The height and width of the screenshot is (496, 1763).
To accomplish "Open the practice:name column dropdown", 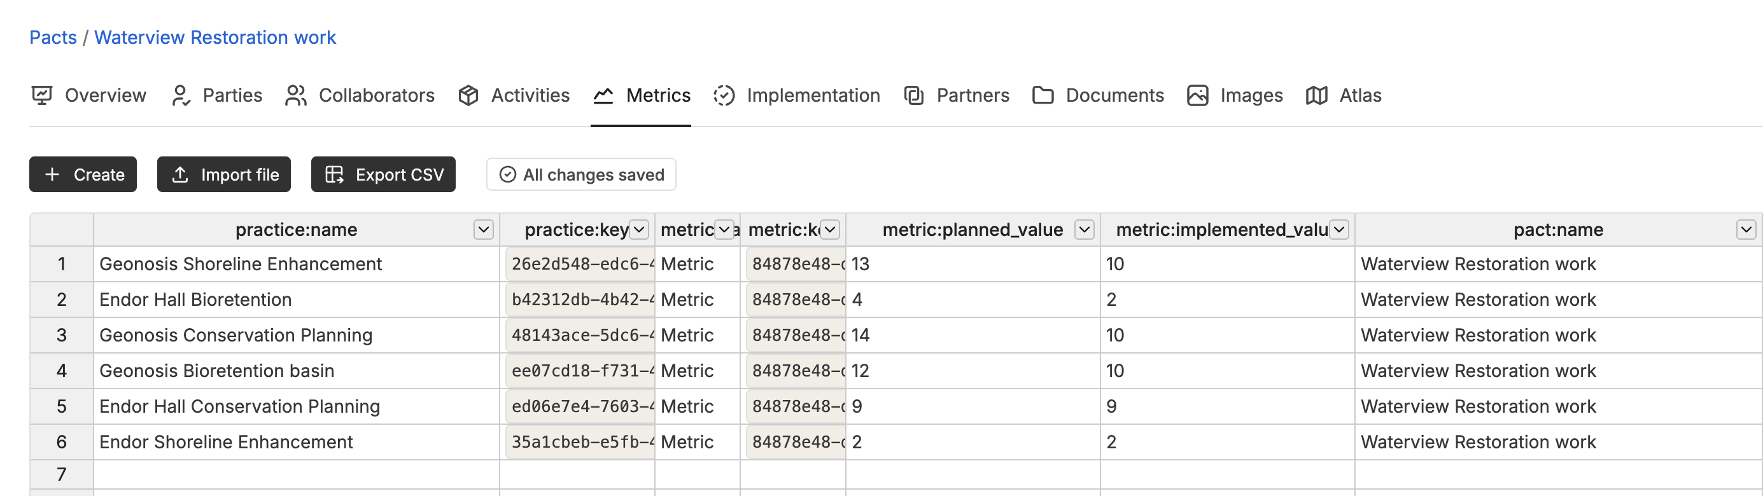I will [483, 230].
